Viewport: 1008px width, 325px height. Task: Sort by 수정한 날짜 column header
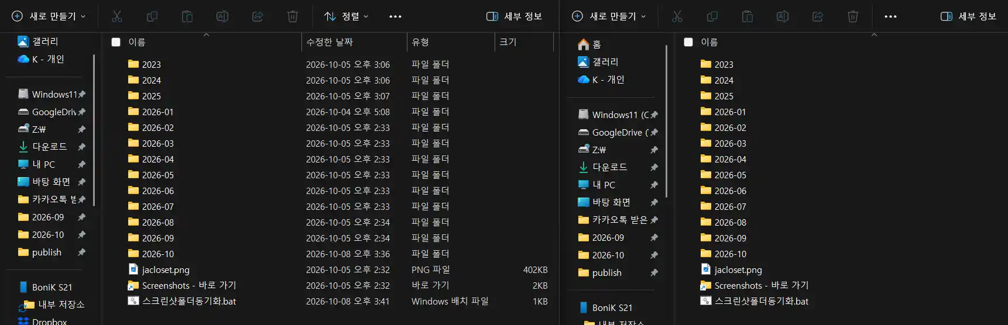[330, 42]
